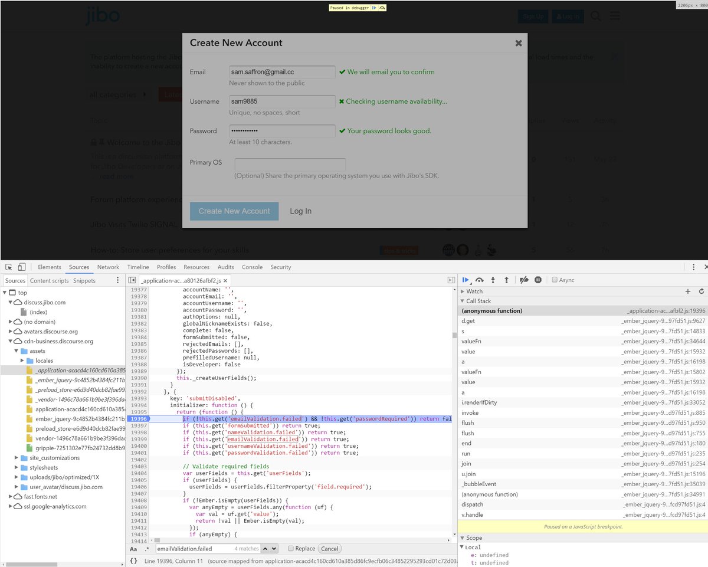
Task: Expand avatars.discourse.org tree node
Action: (11, 332)
